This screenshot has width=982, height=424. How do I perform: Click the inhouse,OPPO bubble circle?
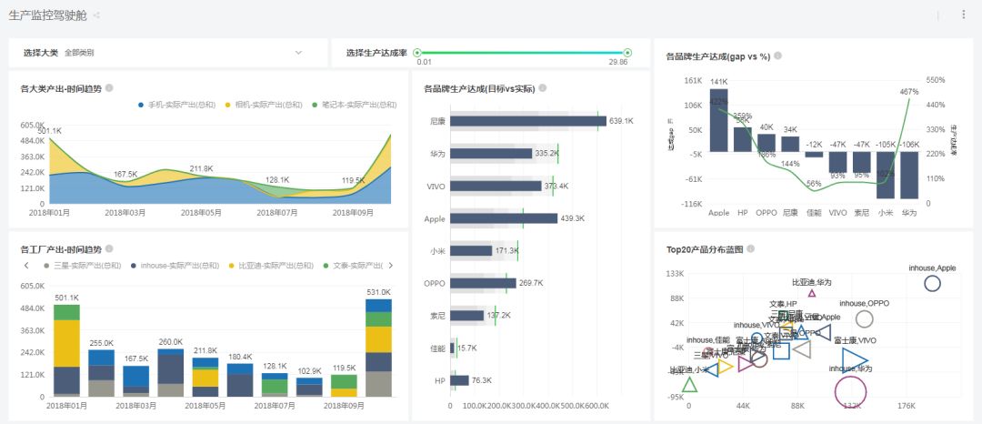[865, 318]
